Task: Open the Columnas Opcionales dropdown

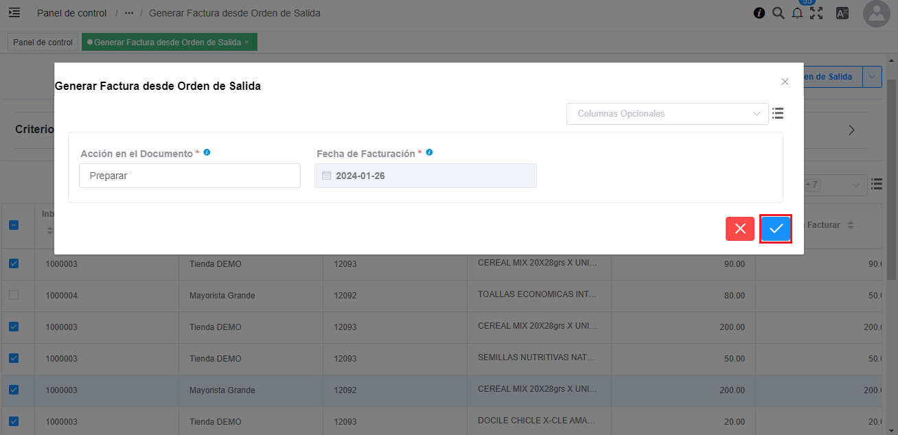Action: click(667, 114)
